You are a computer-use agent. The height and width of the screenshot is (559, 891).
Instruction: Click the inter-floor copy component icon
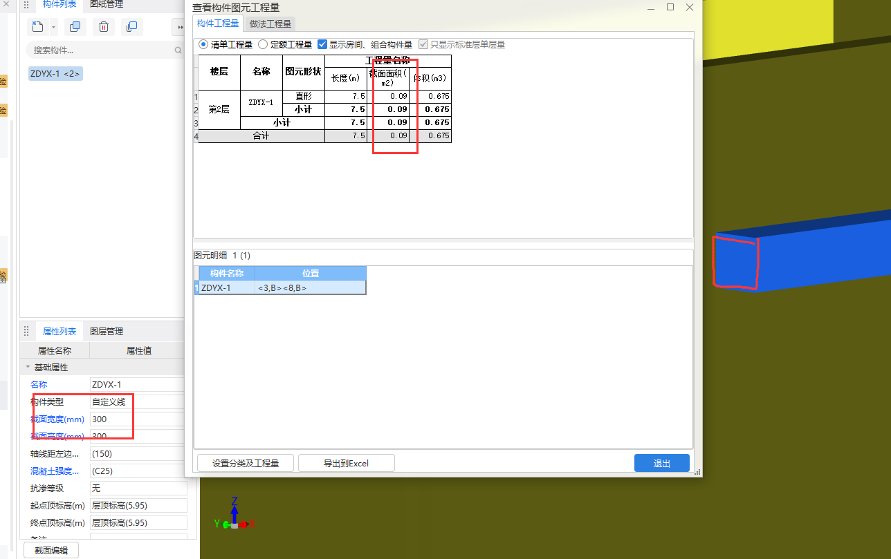[x=131, y=27]
